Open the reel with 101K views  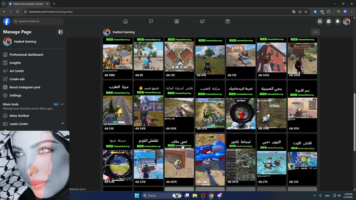[302, 106]
